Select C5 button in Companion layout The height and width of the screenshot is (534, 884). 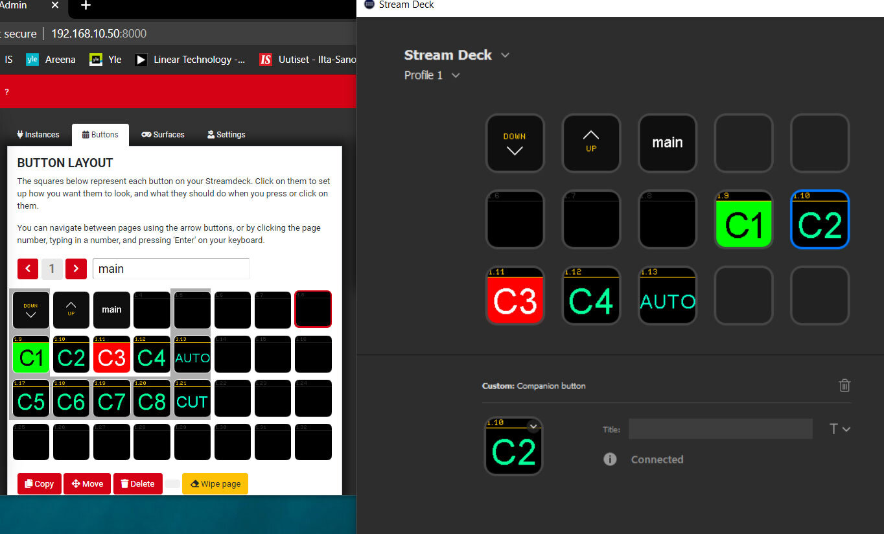click(30, 398)
